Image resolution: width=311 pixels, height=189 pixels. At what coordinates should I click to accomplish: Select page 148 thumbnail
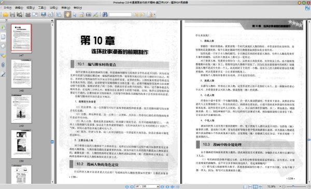(21, 74)
